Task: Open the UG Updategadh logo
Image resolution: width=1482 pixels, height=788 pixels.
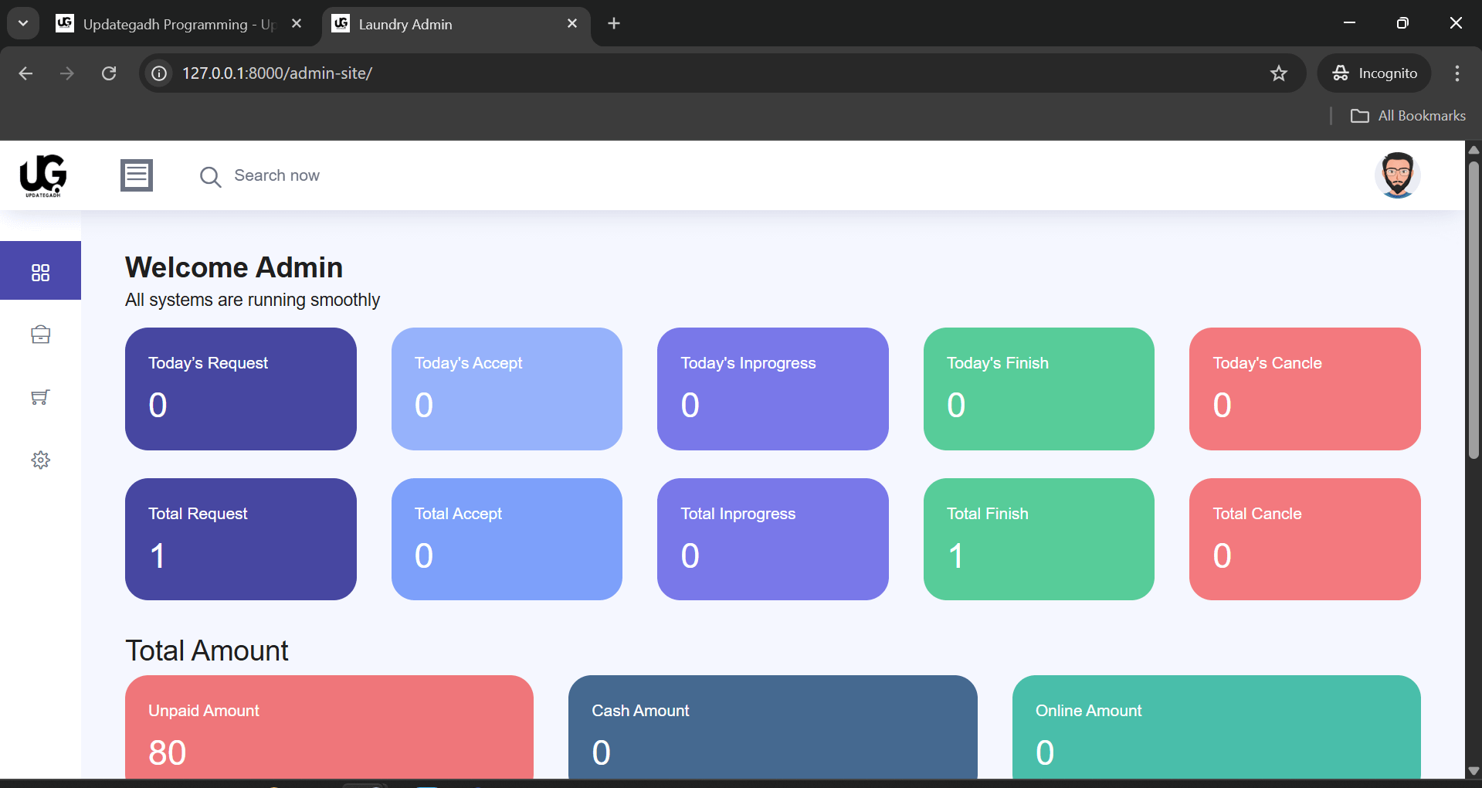Action: click(x=42, y=175)
